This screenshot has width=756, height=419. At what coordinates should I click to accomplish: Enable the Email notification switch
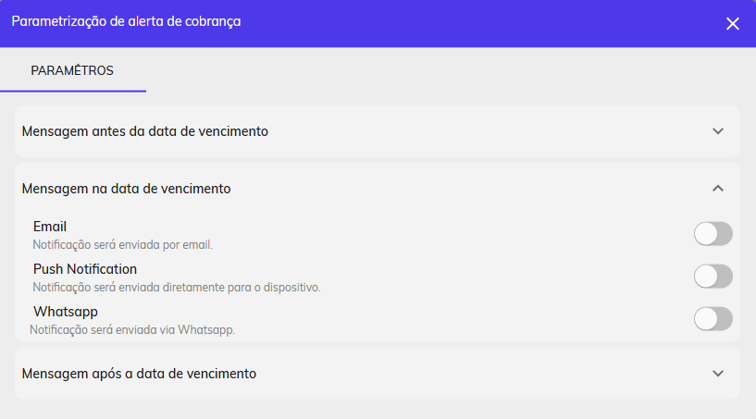click(713, 234)
